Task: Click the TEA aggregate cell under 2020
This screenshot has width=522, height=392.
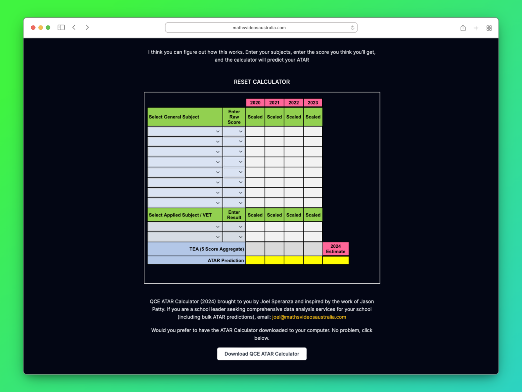Action: pos(255,249)
